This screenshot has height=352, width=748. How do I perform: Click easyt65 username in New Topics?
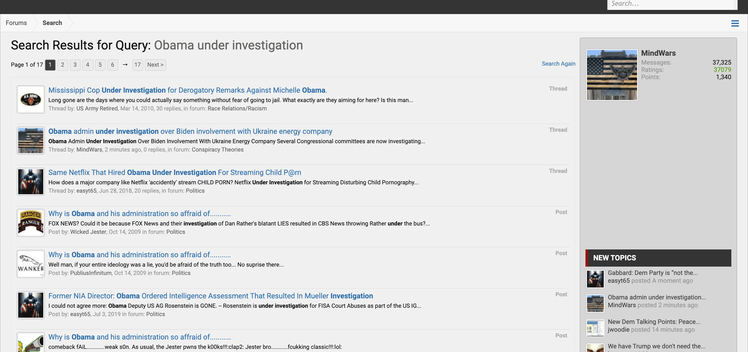[619, 281]
